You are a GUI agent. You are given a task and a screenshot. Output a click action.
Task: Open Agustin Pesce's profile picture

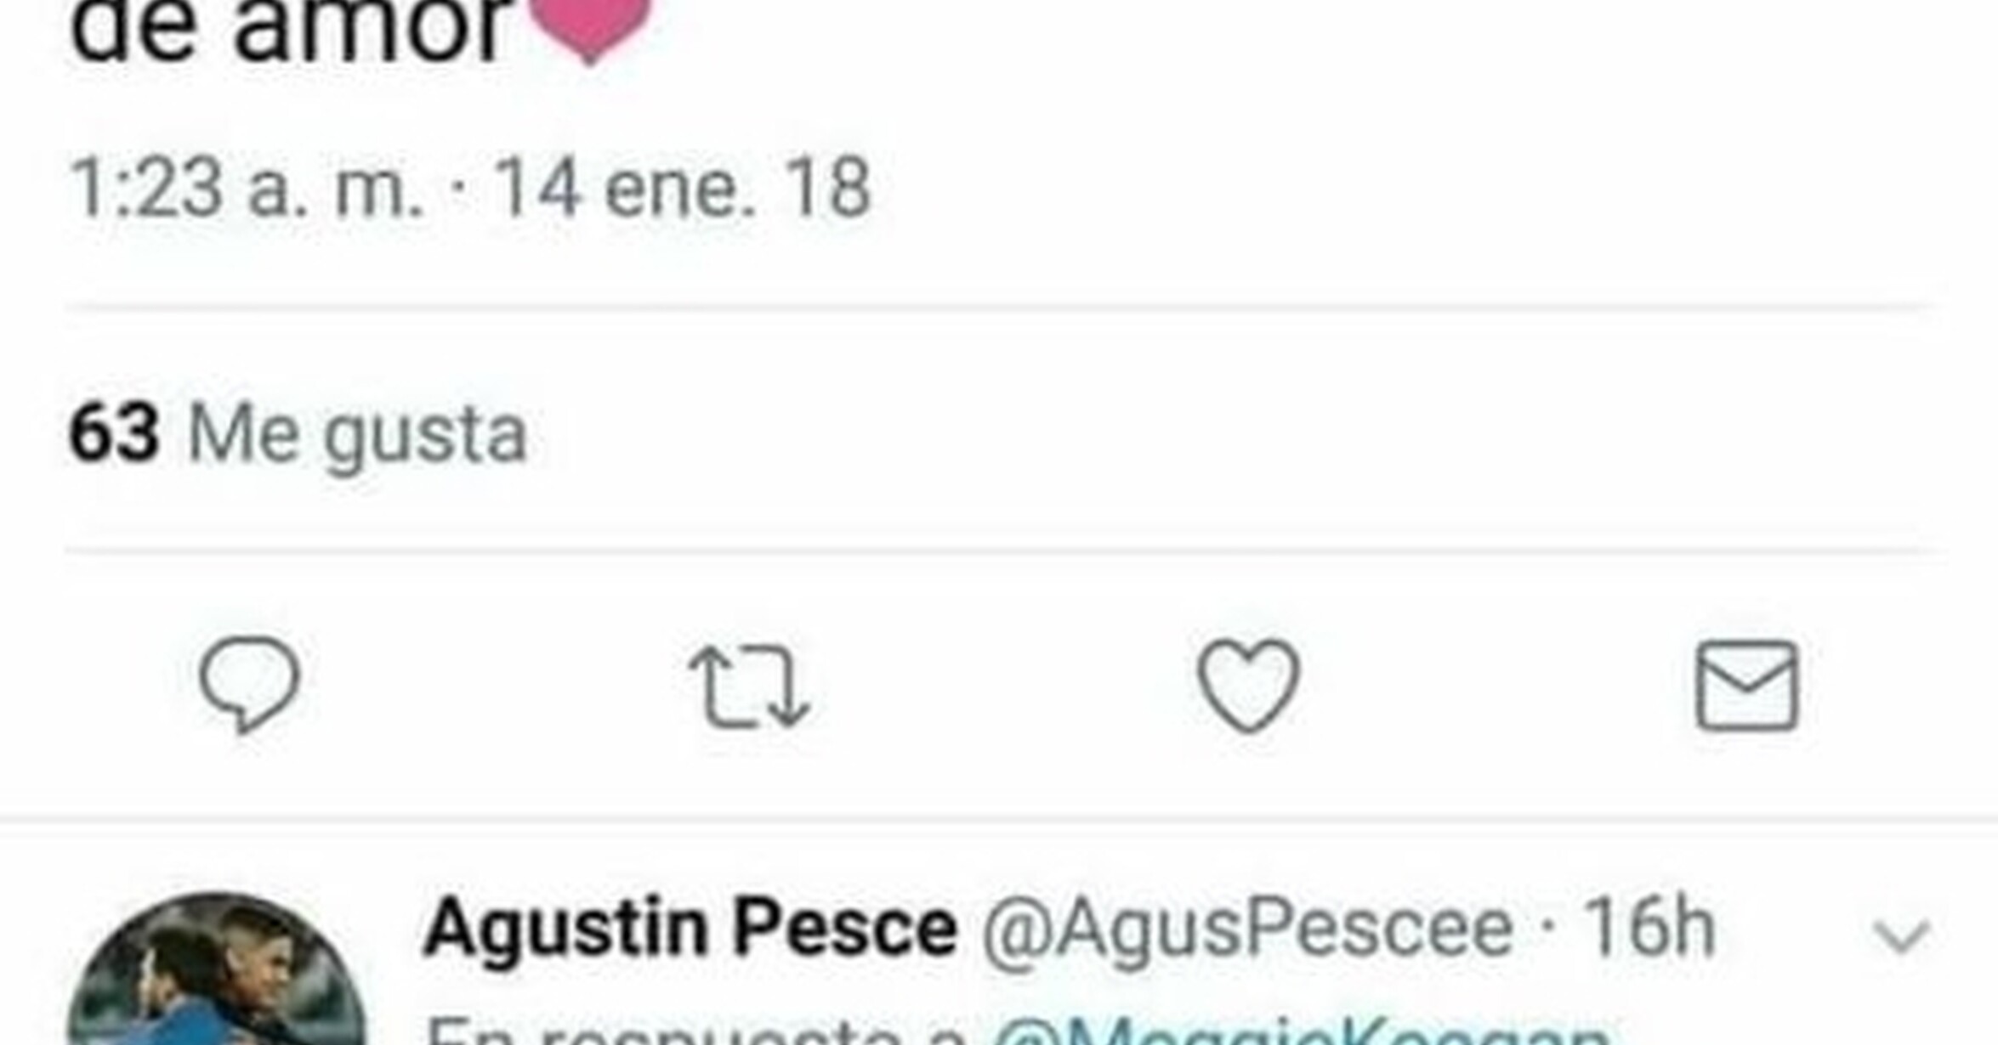[x=217, y=969]
